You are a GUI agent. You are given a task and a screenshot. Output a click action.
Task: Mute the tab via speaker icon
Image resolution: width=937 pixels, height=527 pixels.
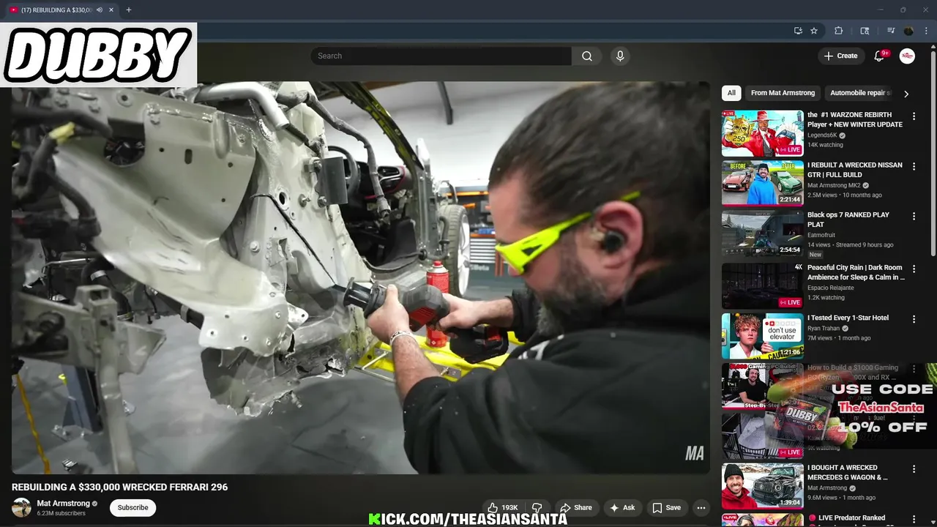click(100, 10)
